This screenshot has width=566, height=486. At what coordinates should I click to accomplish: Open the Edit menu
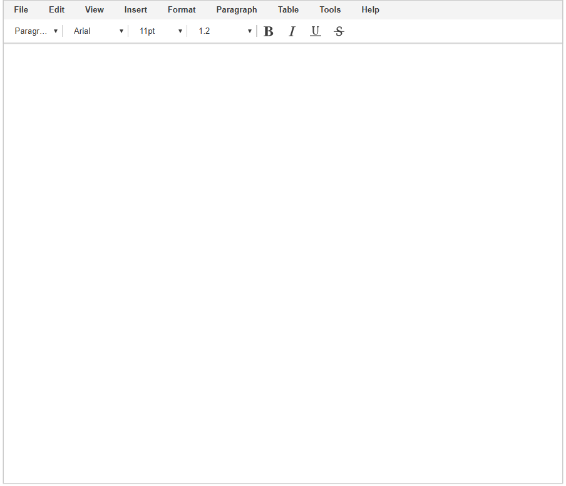[x=57, y=10]
